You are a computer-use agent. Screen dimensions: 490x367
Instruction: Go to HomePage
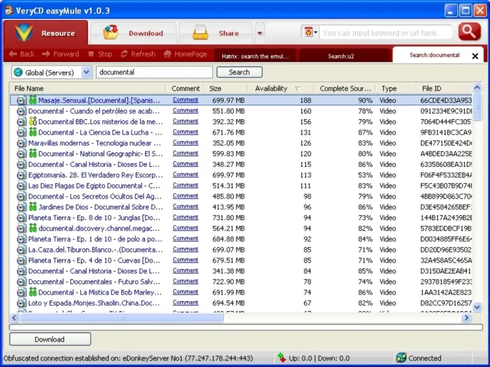[185, 54]
